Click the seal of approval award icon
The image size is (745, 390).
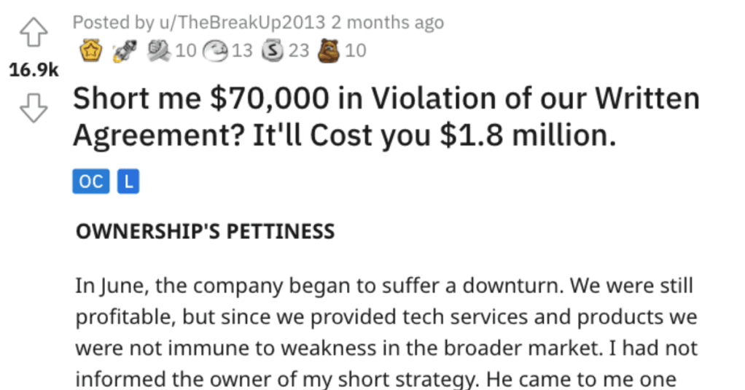[215, 50]
